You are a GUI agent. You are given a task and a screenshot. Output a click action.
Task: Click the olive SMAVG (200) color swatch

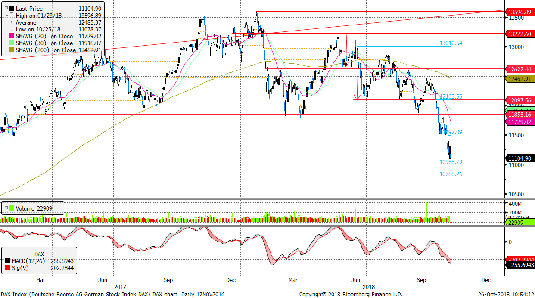[11, 50]
